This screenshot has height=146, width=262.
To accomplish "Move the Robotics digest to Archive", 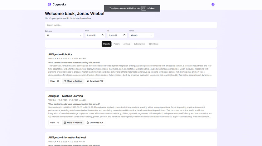I will (73, 81).
